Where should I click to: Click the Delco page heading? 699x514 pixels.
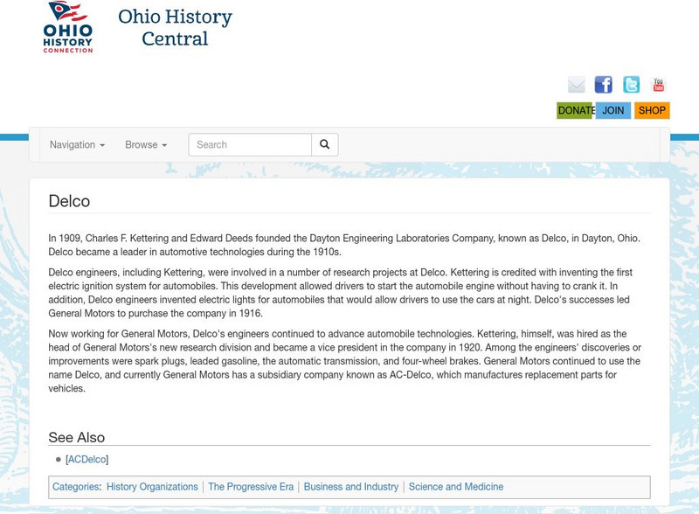pyautogui.click(x=69, y=201)
